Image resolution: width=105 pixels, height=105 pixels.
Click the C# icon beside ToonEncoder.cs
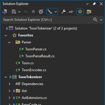tap(18, 70)
